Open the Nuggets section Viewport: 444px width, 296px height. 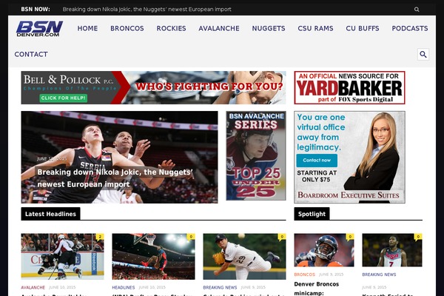[269, 28]
